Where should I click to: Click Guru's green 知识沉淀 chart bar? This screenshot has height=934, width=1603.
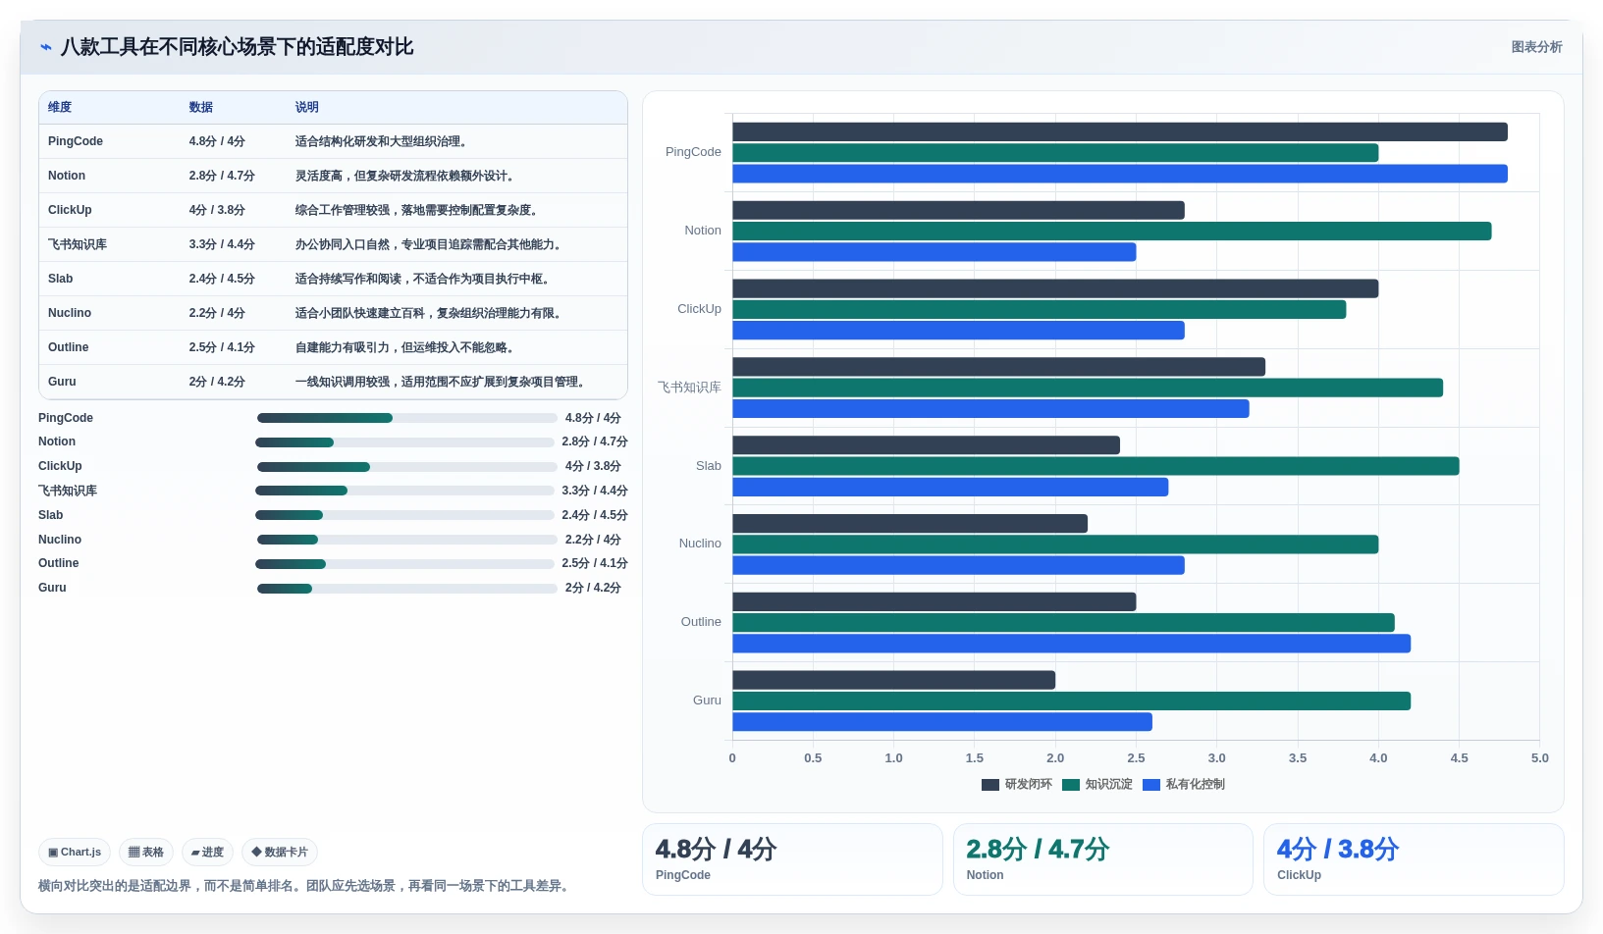click(x=1071, y=700)
